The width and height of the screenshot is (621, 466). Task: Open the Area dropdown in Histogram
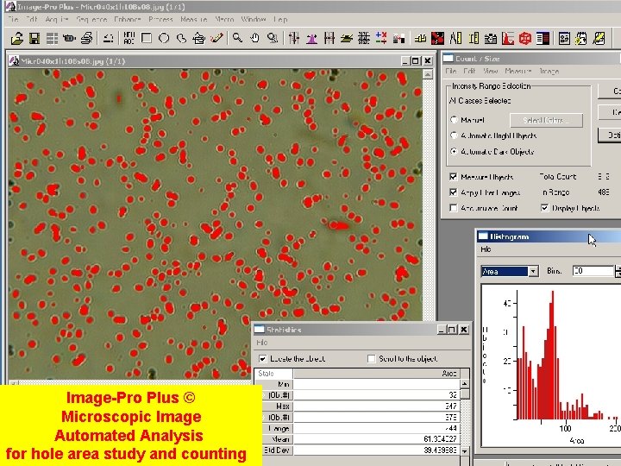coord(533,271)
